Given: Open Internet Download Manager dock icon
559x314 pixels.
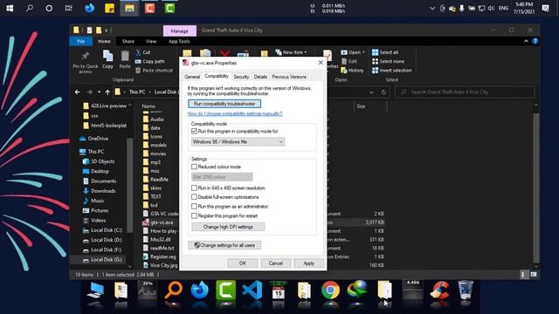Looking at the screenshot, I should (357, 290).
